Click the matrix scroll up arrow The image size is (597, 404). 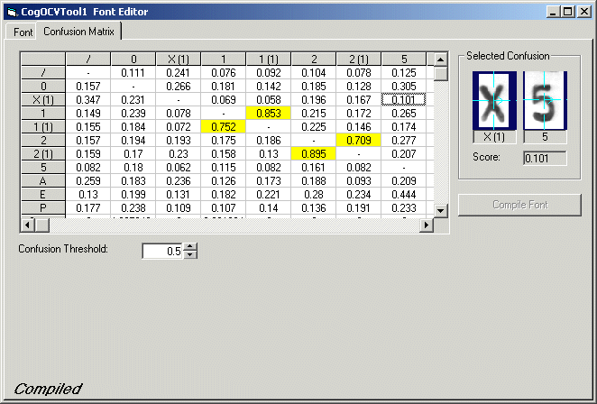440,60
